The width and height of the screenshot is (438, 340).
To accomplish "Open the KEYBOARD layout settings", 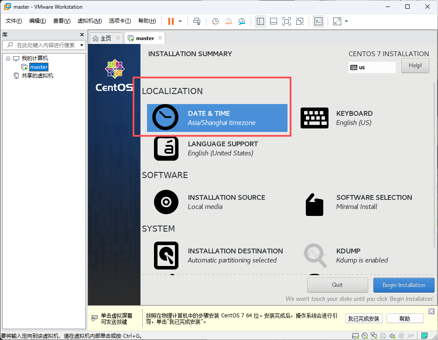I will click(337, 118).
